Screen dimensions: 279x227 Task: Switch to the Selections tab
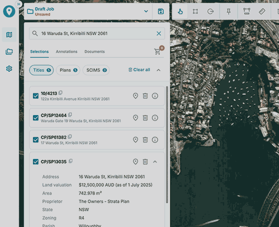click(x=39, y=52)
